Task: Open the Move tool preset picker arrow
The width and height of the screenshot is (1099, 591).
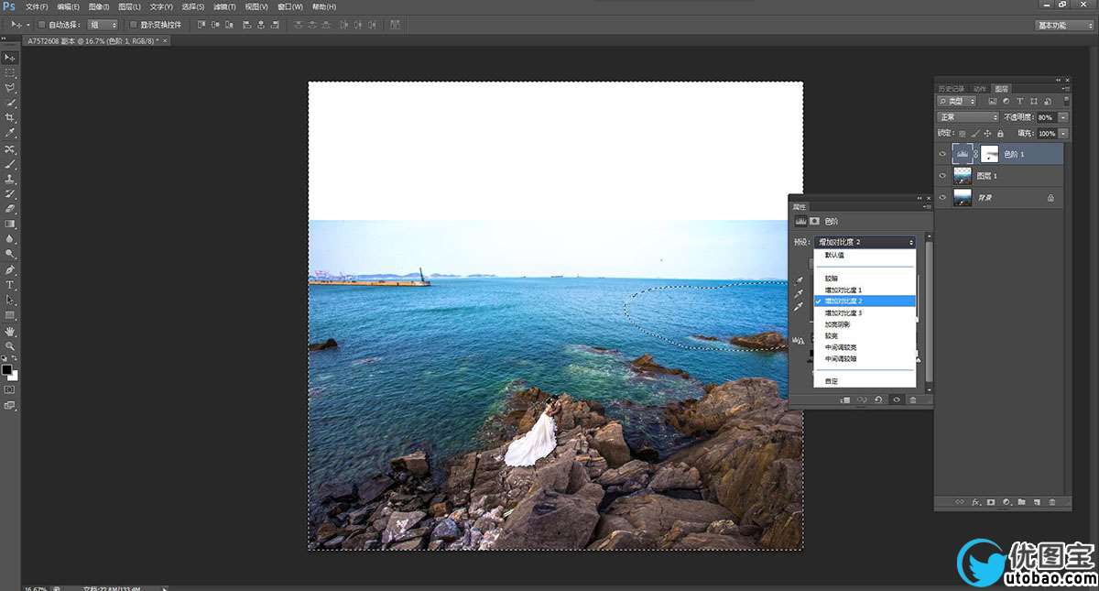Action: 28,25
